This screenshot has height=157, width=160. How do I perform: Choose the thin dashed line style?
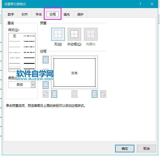tap(15, 63)
